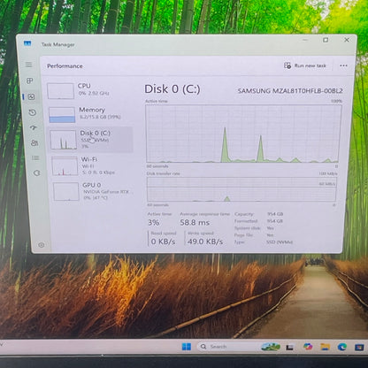The image size is (368, 368).
Task: Click the landscape search highlight image in taskbar
Action: pos(271,347)
